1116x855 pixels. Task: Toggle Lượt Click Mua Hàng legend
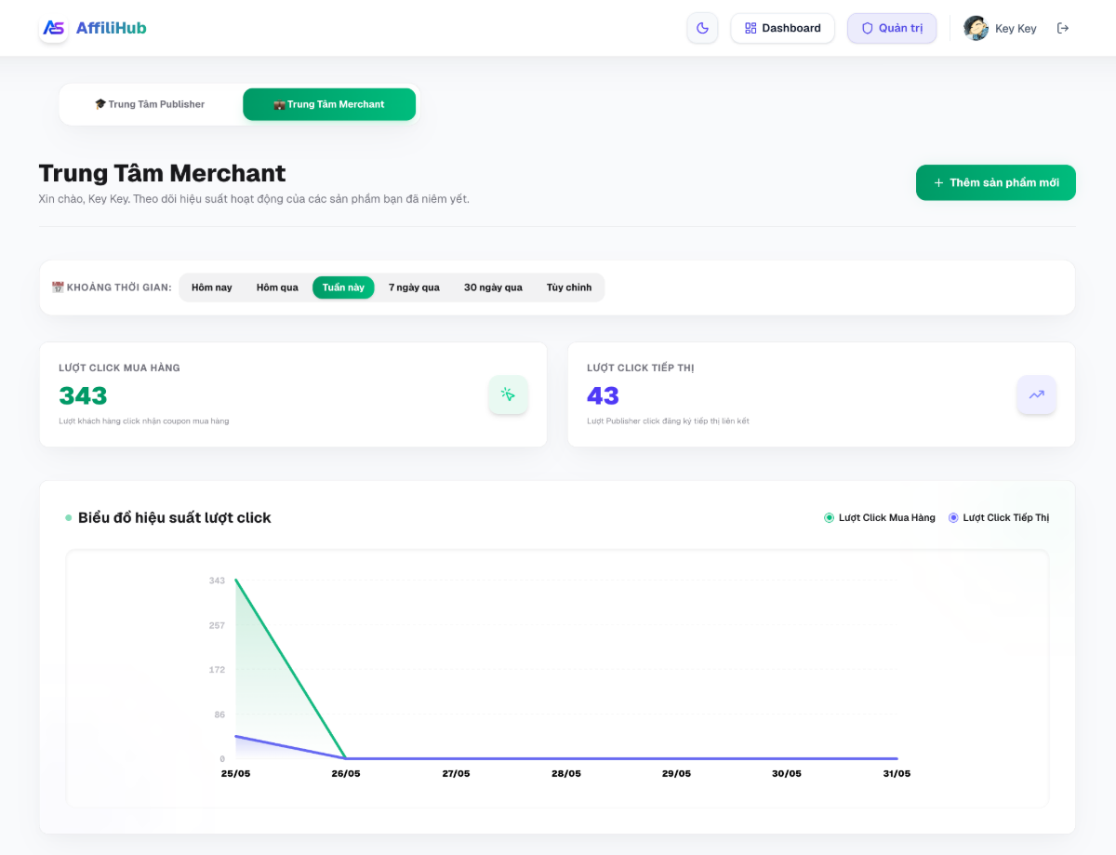point(880,517)
